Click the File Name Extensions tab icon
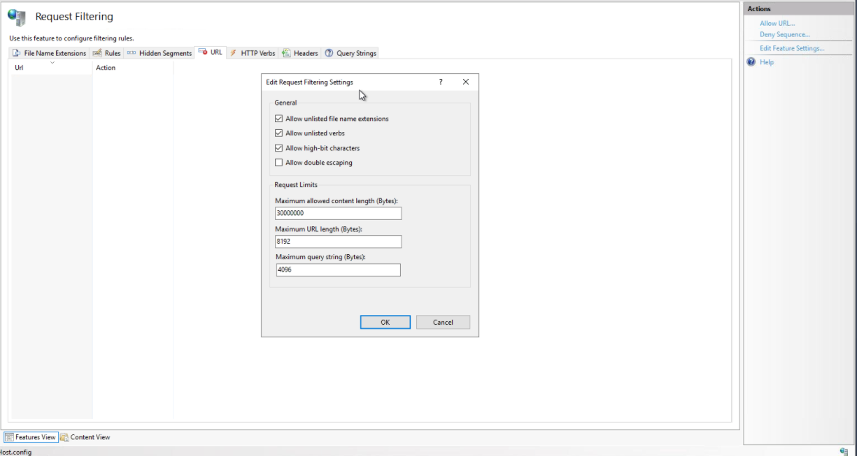Image resolution: width=857 pixels, height=456 pixels. coord(16,53)
